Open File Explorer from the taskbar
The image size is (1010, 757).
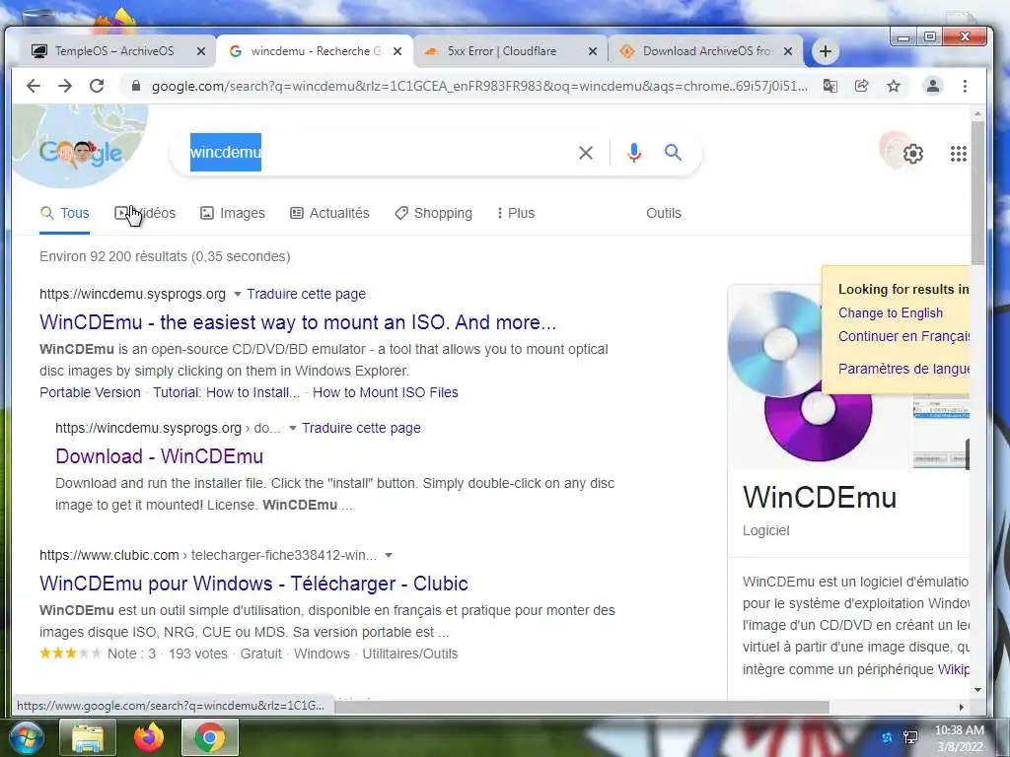click(x=88, y=737)
